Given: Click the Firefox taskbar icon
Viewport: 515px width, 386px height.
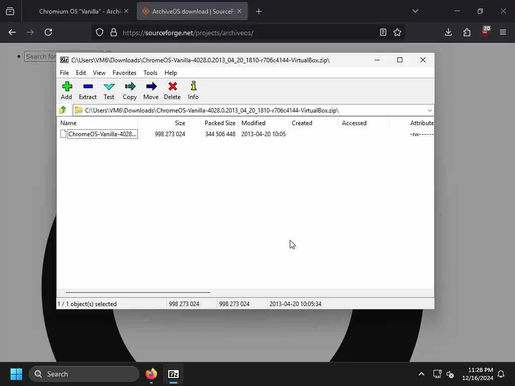Looking at the screenshot, I should pyautogui.click(x=151, y=374).
